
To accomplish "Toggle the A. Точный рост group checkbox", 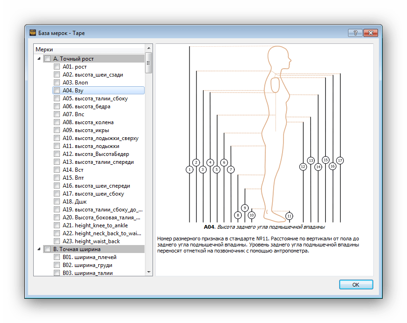I will [47, 59].
